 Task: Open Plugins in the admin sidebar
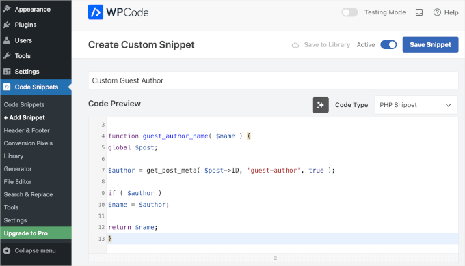[x=25, y=25]
